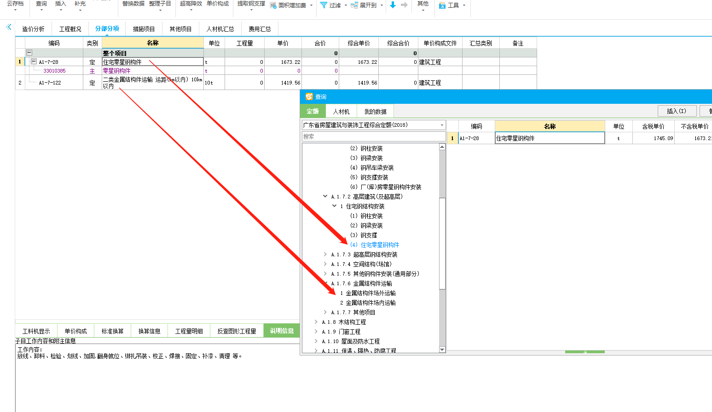The image size is (712, 412).
Task: Click the 面积增加费 area fee icon
Action: coord(273,6)
